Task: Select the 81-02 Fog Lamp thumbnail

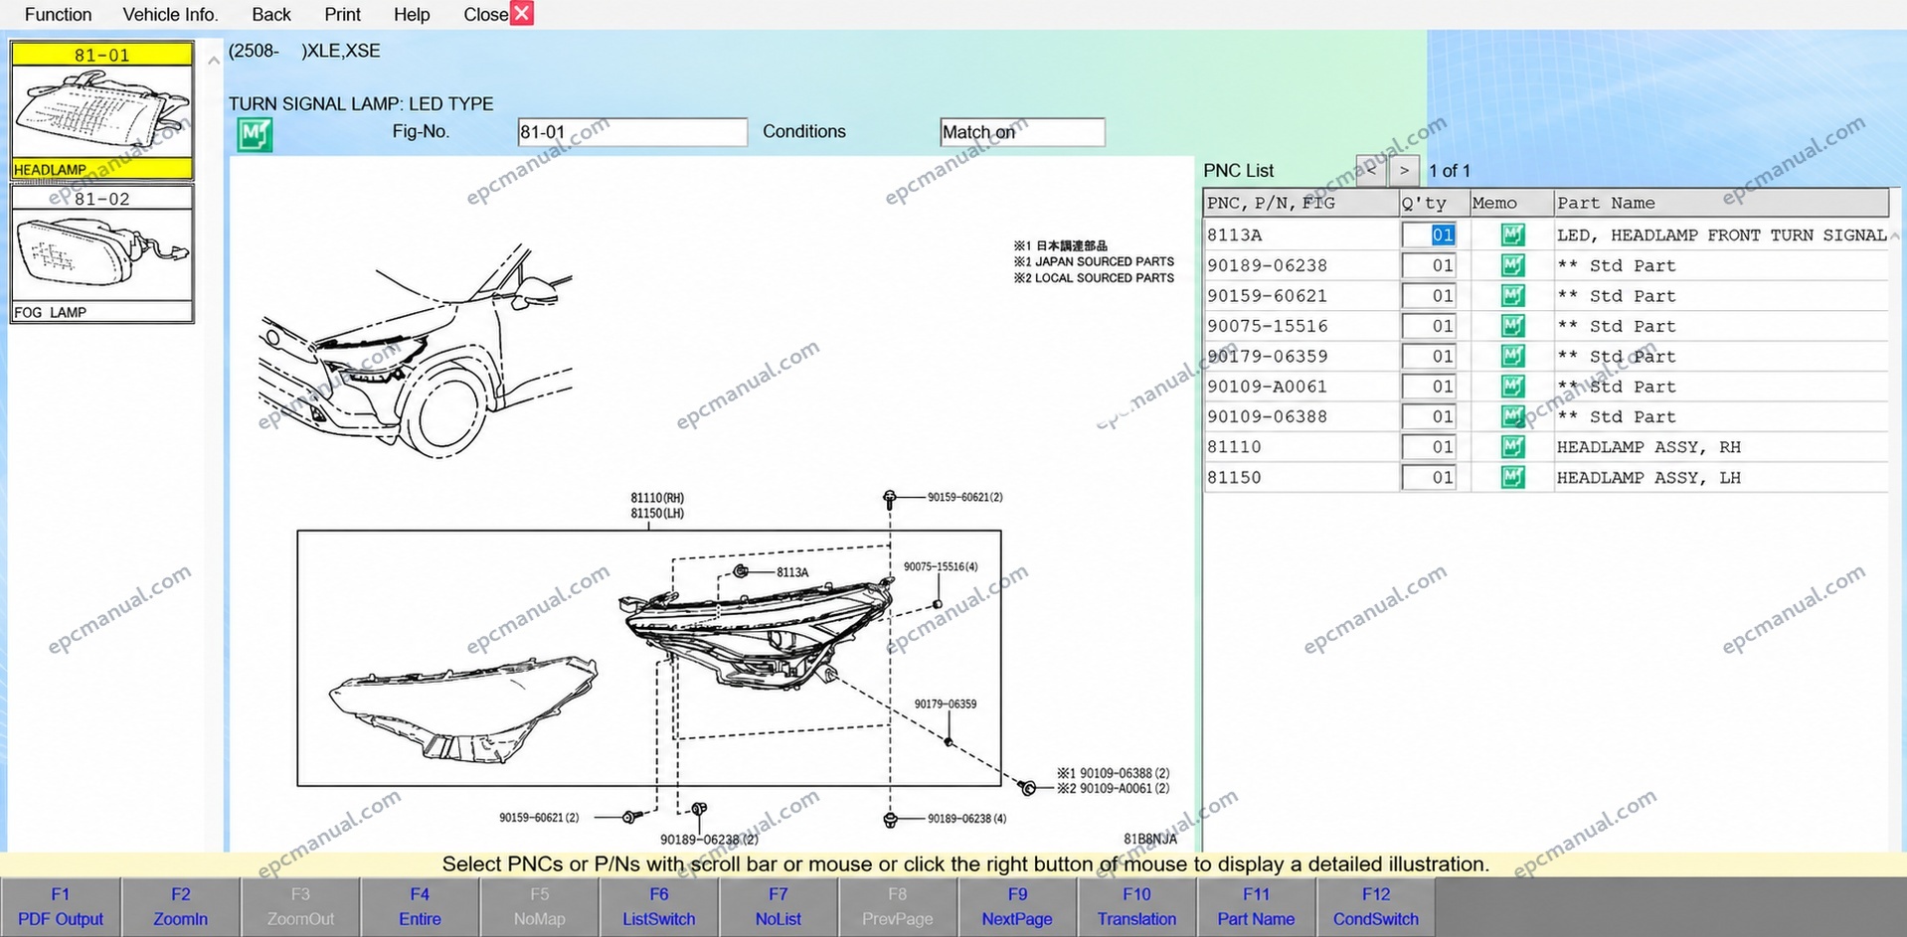Action: point(101,253)
